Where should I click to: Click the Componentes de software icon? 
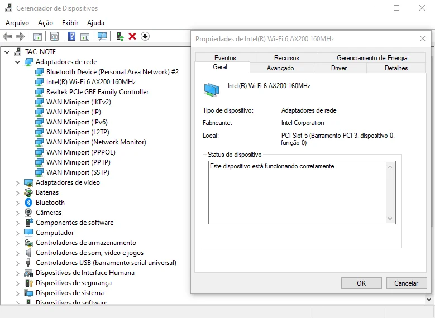click(29, 223)
